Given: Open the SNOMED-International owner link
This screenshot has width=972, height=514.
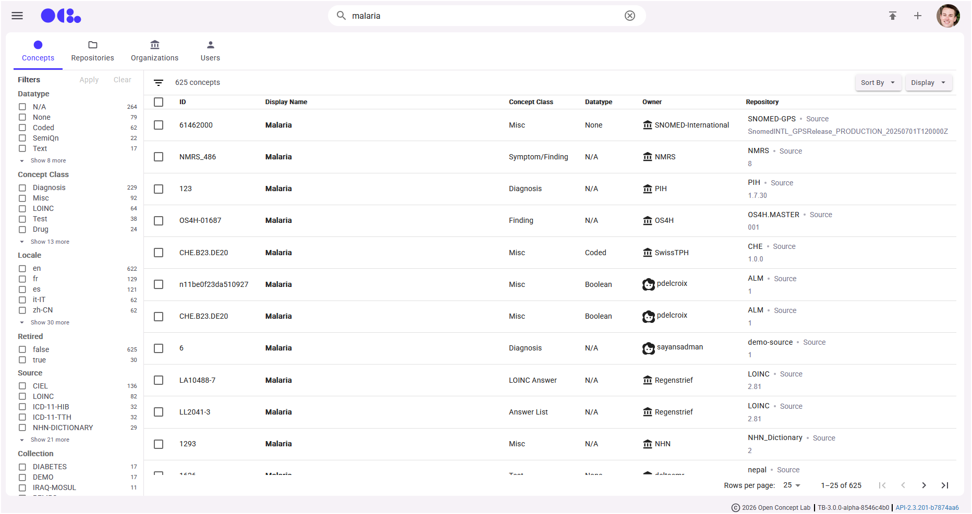Looking at the screenshot, I should (x=691, y=125).
